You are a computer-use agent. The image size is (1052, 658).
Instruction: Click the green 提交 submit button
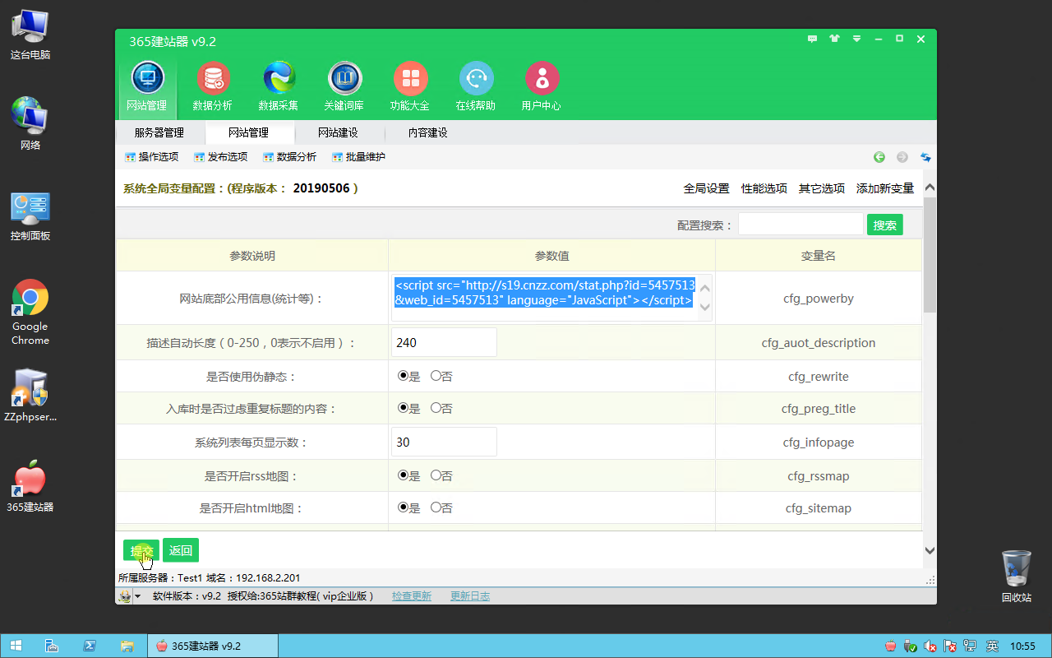[x=141, y=550]
